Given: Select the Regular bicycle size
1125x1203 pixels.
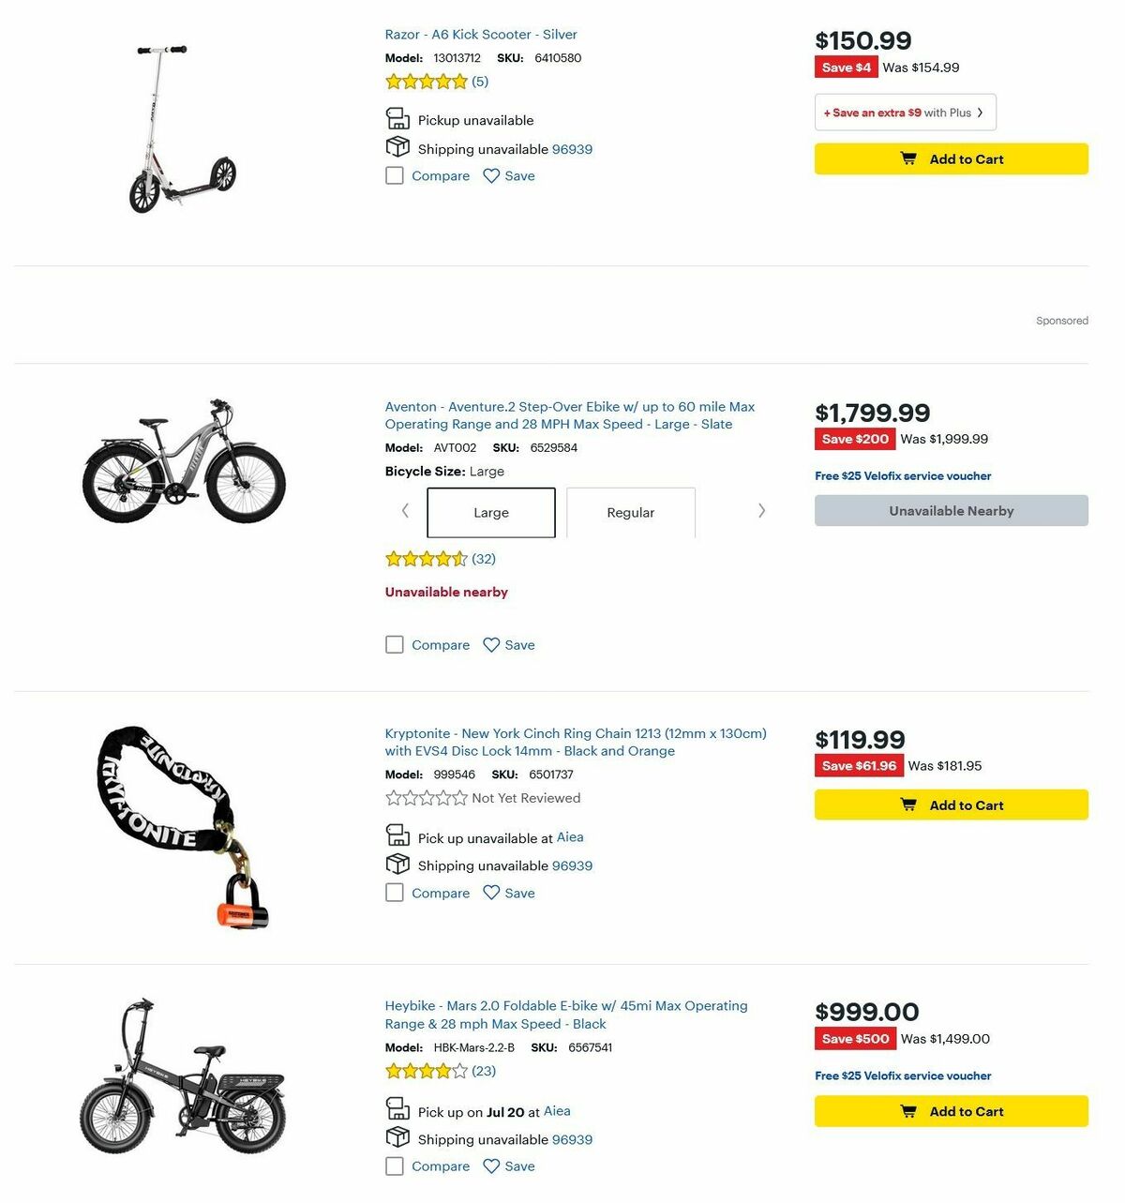Looking at the screenshot, I should coord(630,512).
